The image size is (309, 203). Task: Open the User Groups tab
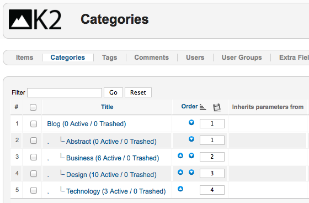(x=242, y=58)
